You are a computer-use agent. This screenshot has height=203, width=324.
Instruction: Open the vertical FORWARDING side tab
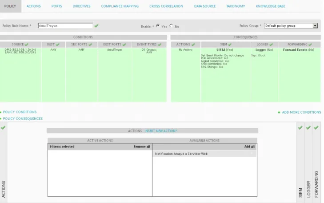[316, 184]
